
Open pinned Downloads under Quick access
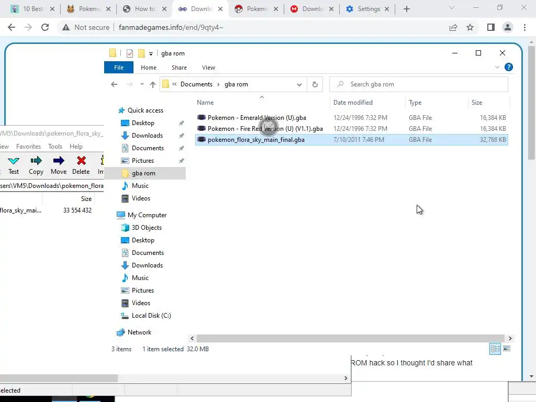[147, 136]
